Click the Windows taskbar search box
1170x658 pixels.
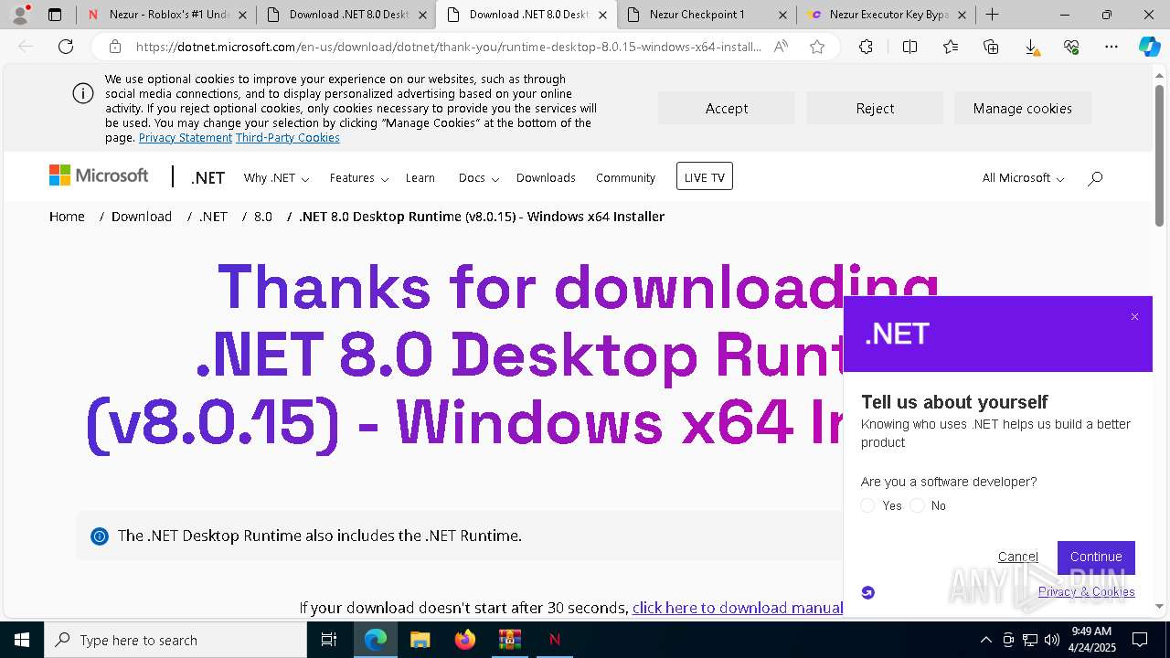click(175, 640)
